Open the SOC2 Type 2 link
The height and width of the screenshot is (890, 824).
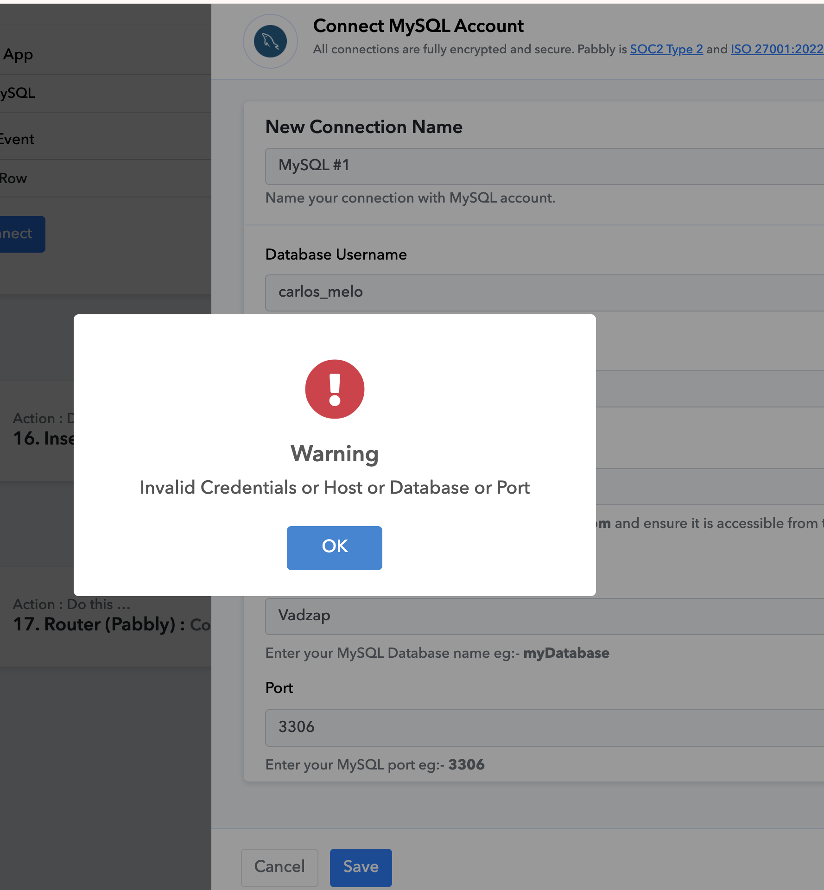pyautogui.click(x=666, y=49)
